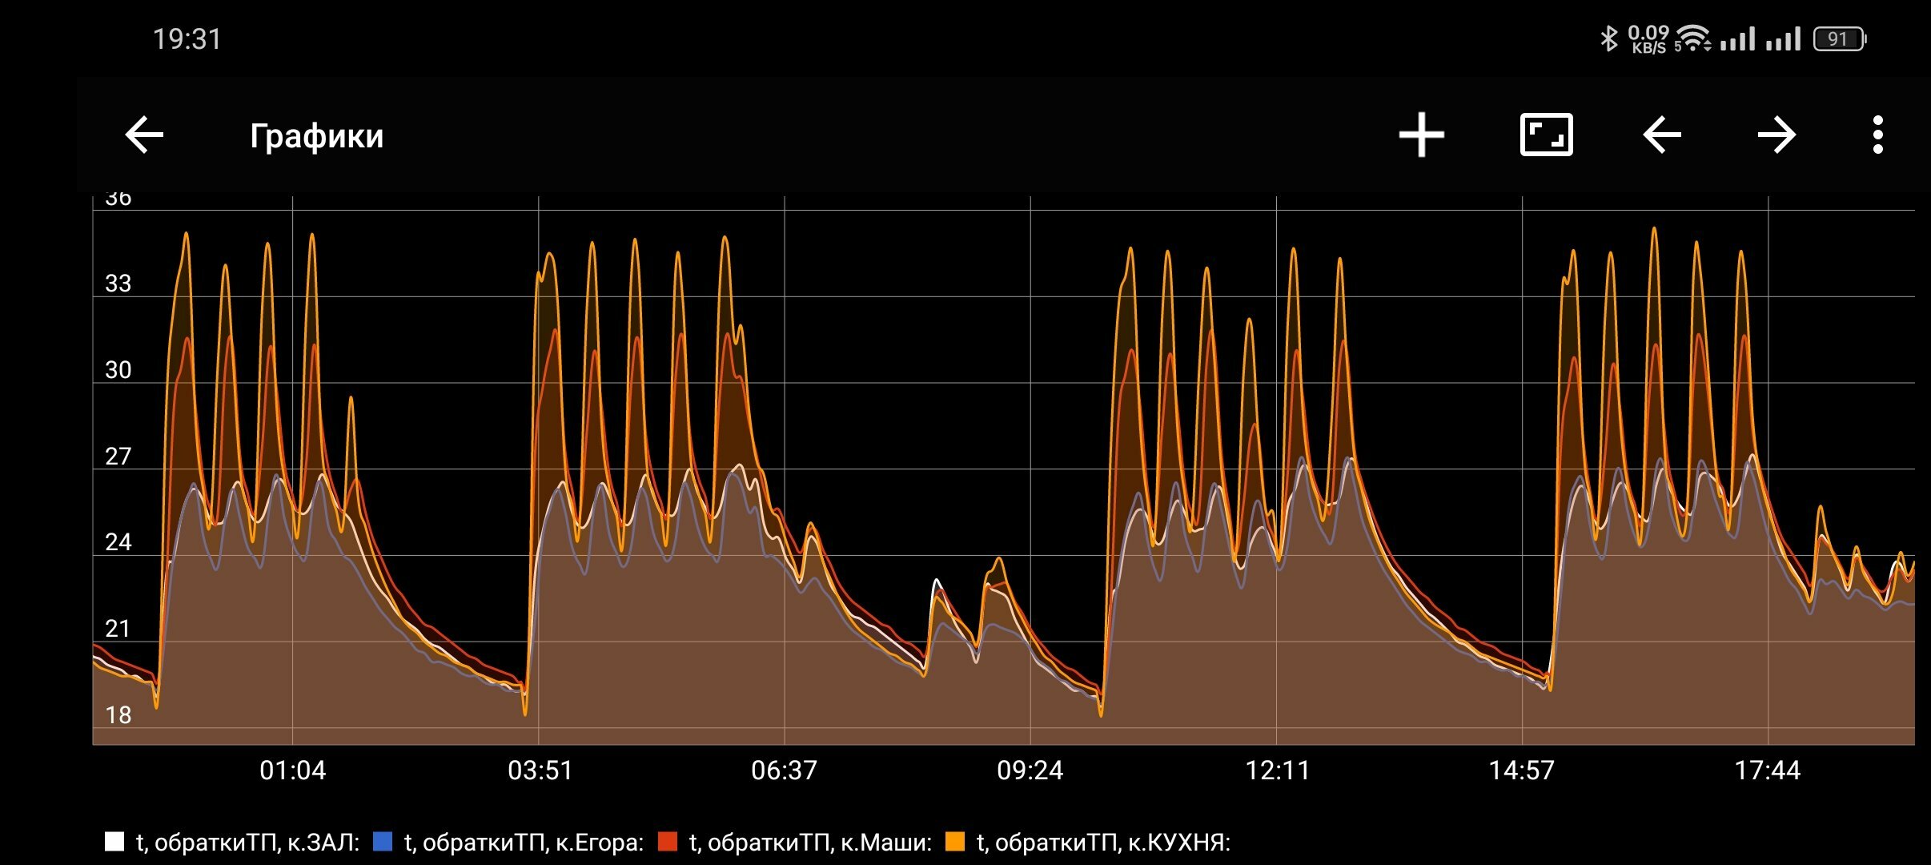
Task: Tap the 06:37 time axis label
Action: [x=785, y=770]
